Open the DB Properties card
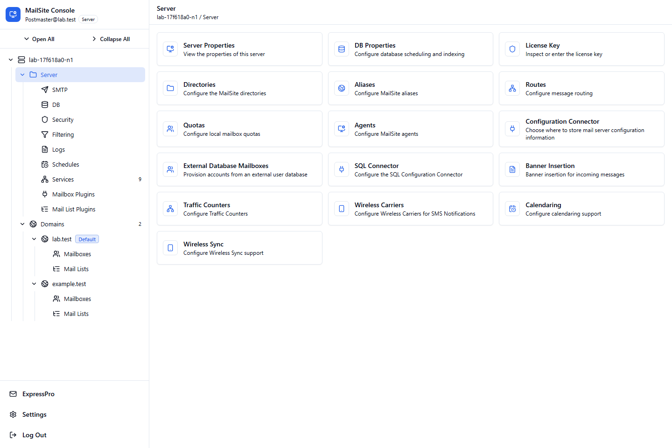This screenshot has height=448, width=672. point(411,49)
